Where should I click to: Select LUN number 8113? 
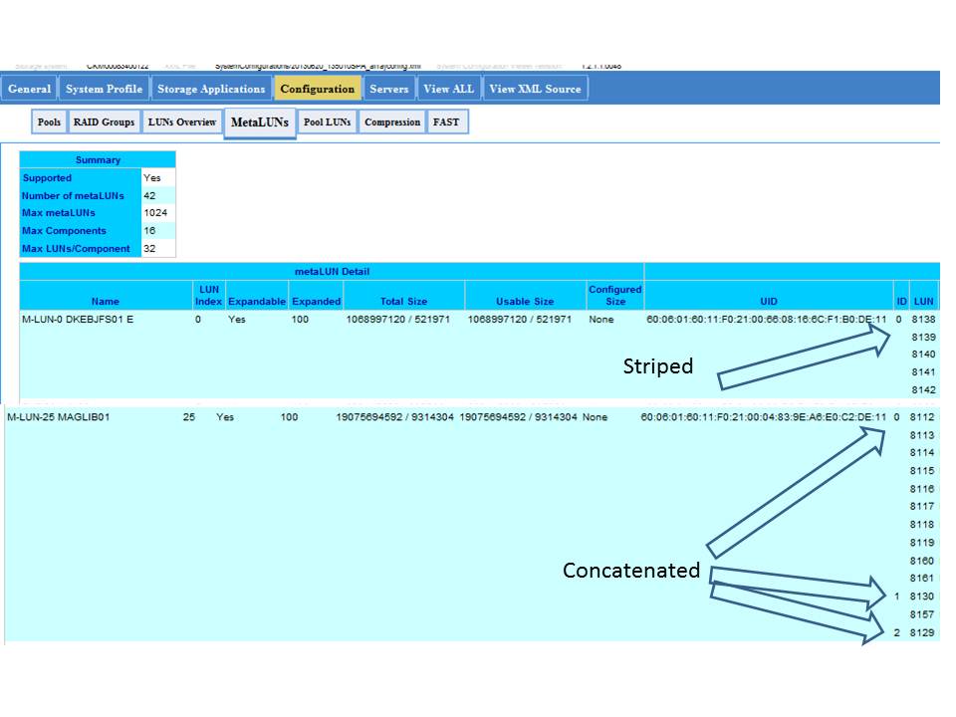(922, 435)
